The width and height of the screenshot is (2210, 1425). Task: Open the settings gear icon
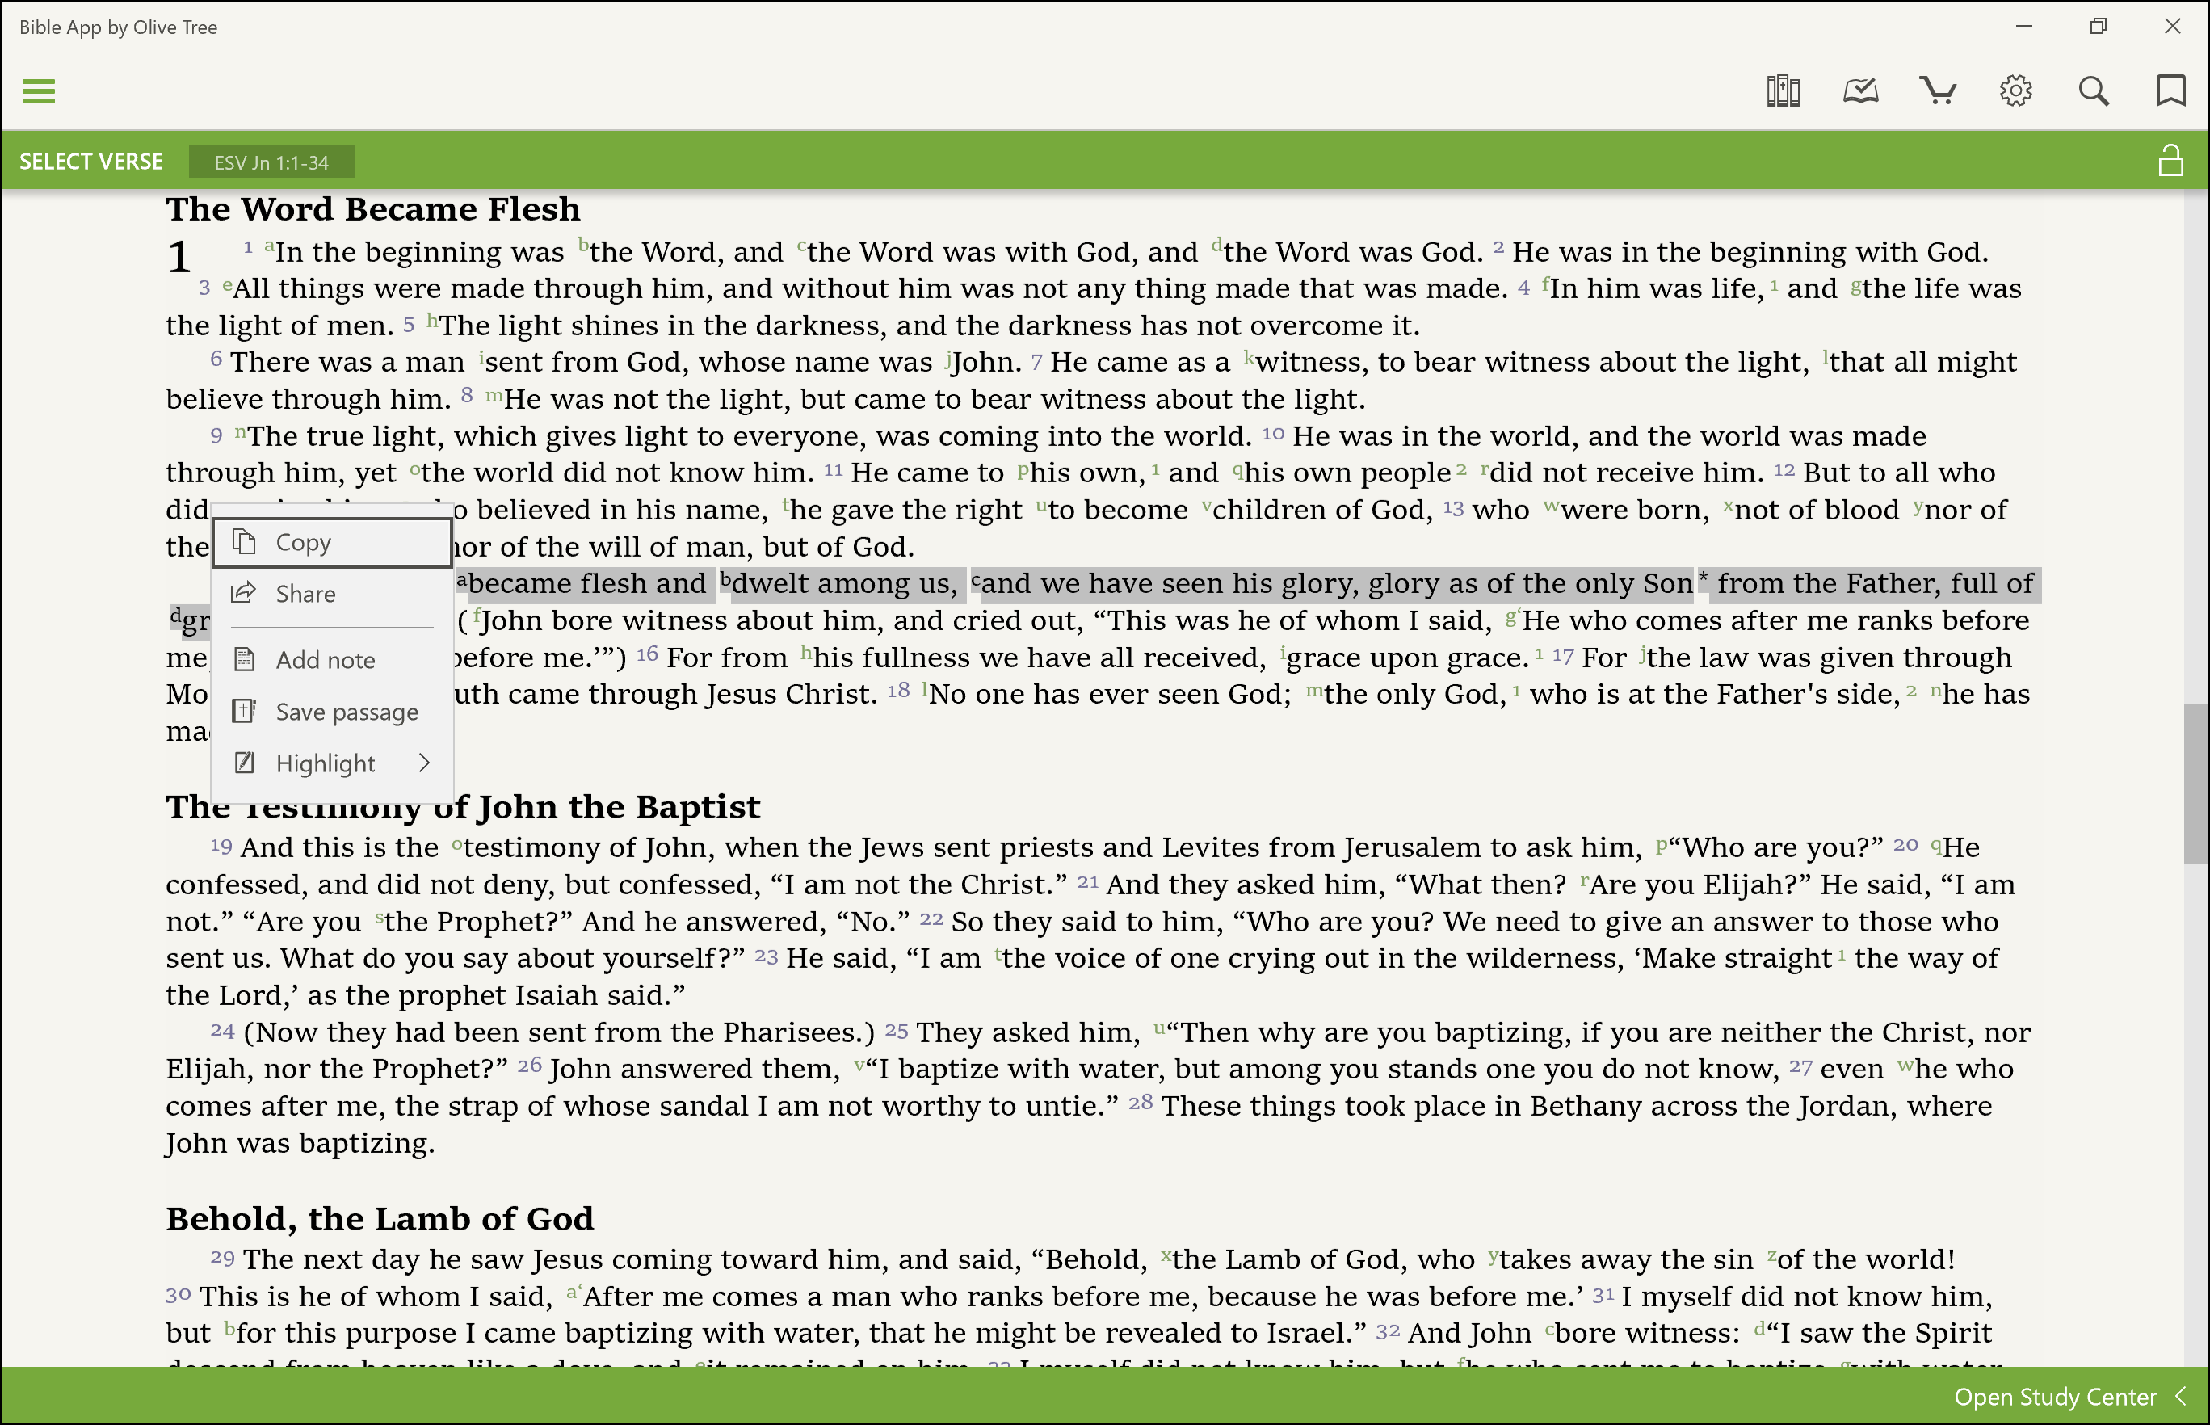point(2015,90)
